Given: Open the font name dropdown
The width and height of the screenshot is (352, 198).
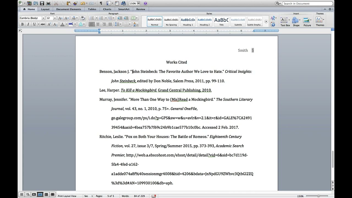Looking at the screenshot, I should pyautogui.click(x=43, y=18).
